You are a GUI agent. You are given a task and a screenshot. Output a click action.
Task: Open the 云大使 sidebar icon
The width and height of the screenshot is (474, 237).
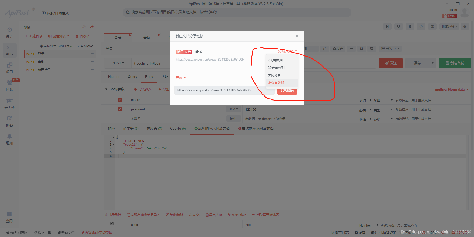click(9, 104)
